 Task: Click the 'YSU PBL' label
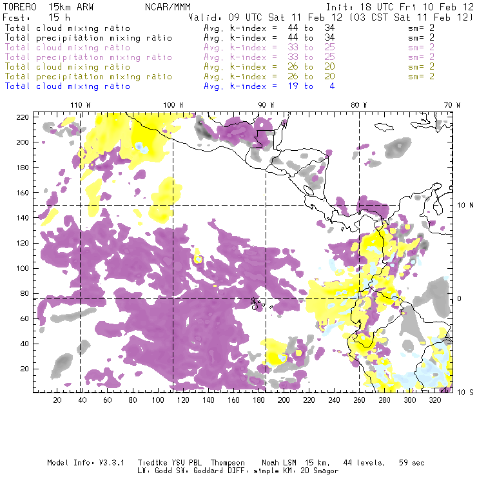(186, 463)
